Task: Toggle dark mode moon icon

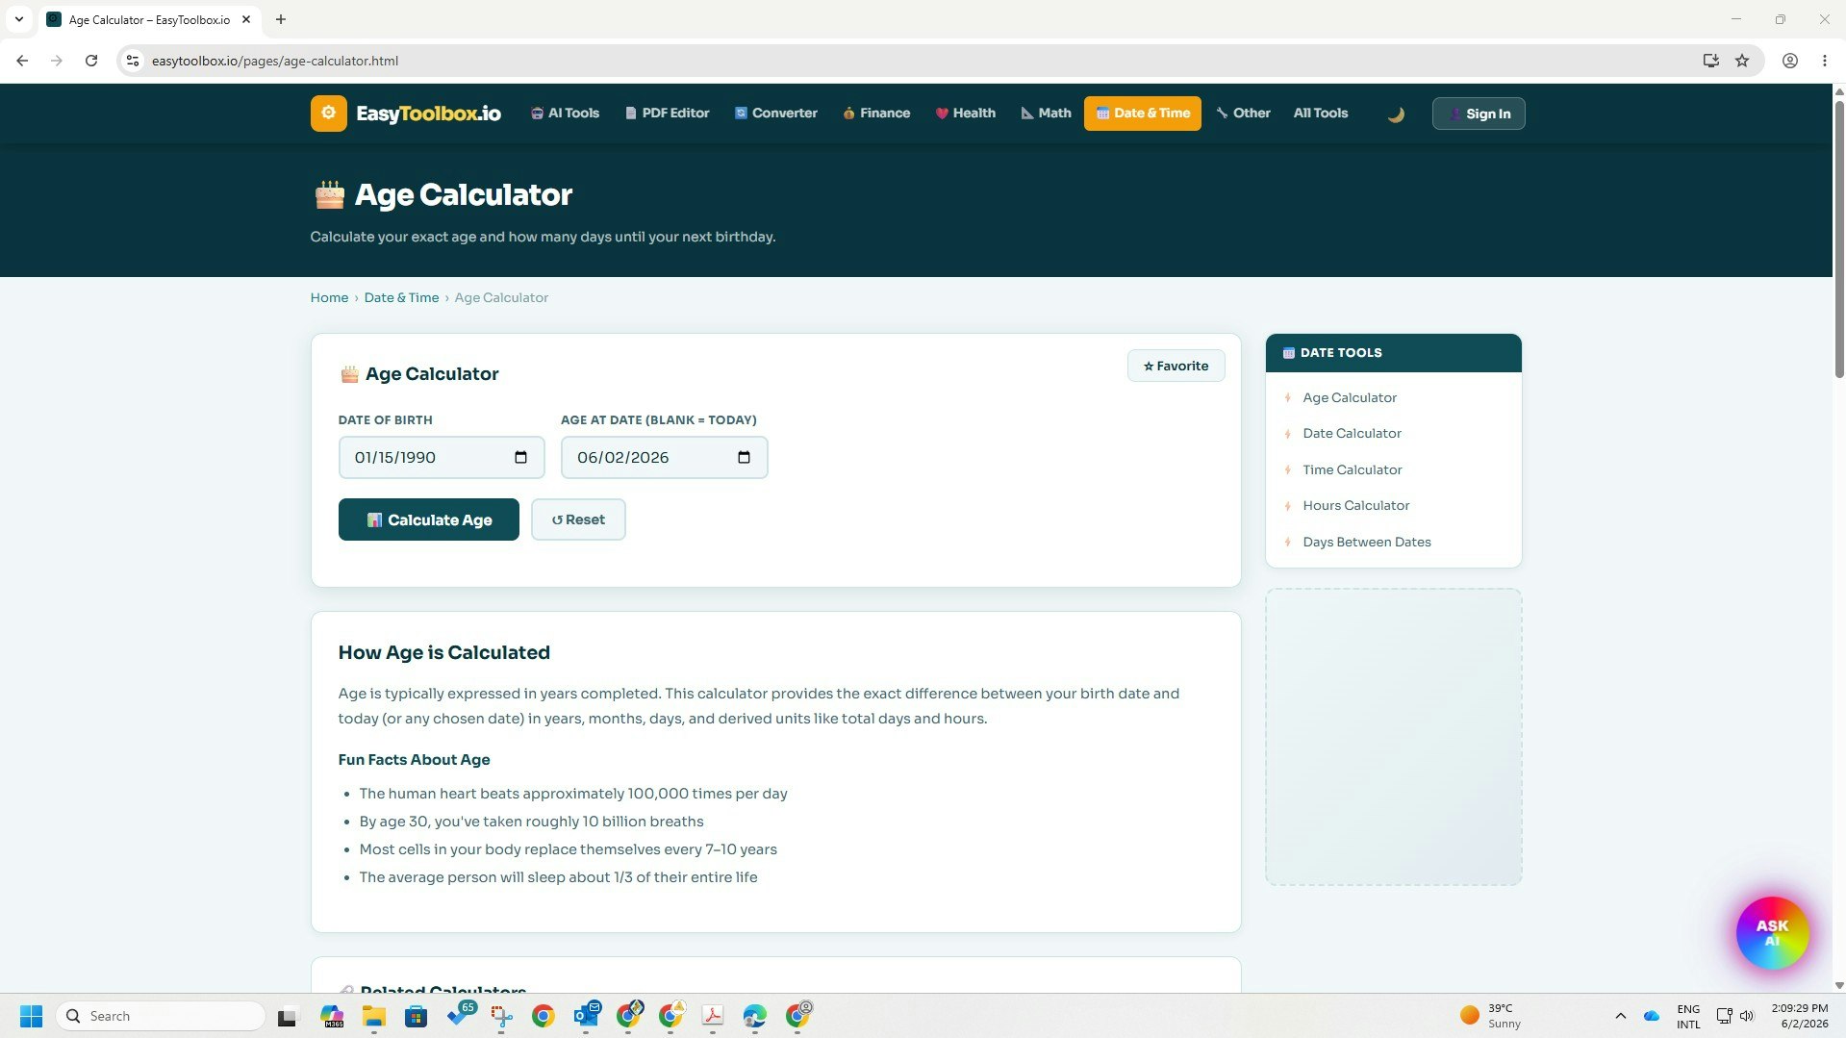Action: click(1396, 114)
